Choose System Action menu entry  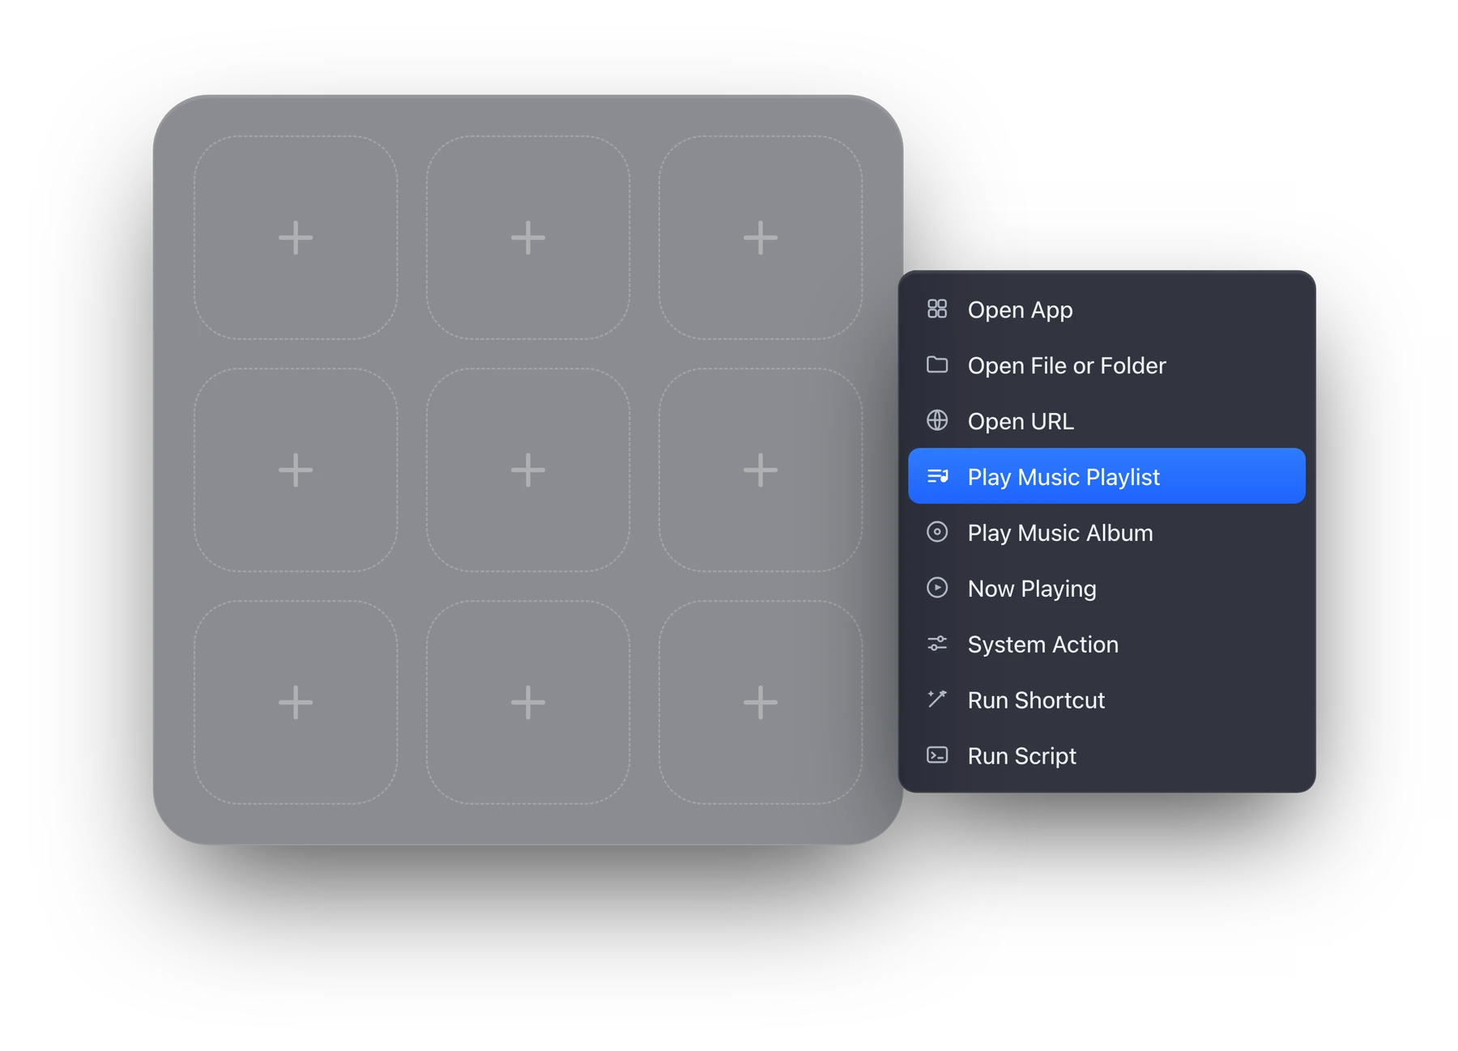coord(1106,644)
